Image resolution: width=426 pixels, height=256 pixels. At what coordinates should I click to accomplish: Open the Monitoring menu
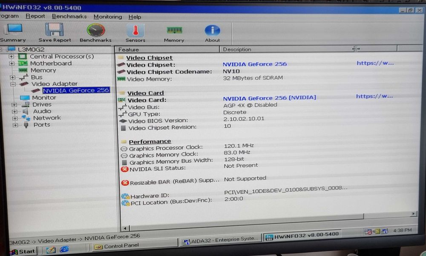tap(108, 17)
